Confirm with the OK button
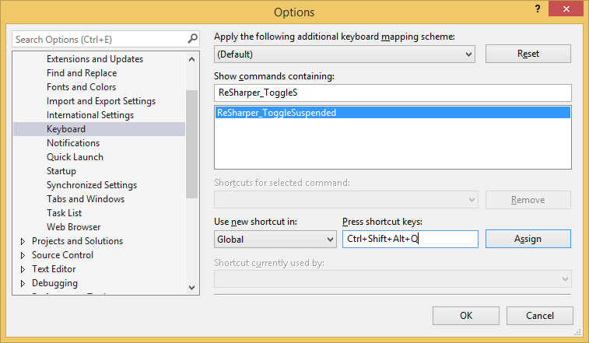 pyautogui.click(x=465, y=315)
